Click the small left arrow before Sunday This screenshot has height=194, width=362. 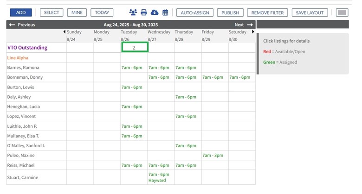tap(65, 32)
